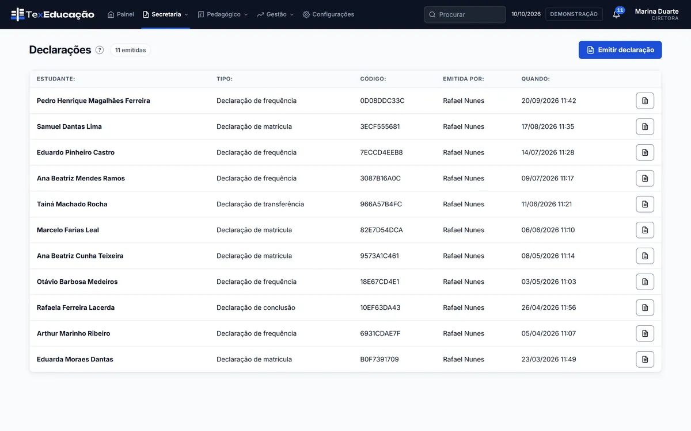Image resolution: width=691 pixels, height=431 pixels.
Task: Select code 3ECF555681
Action: (x=380, y=126)
